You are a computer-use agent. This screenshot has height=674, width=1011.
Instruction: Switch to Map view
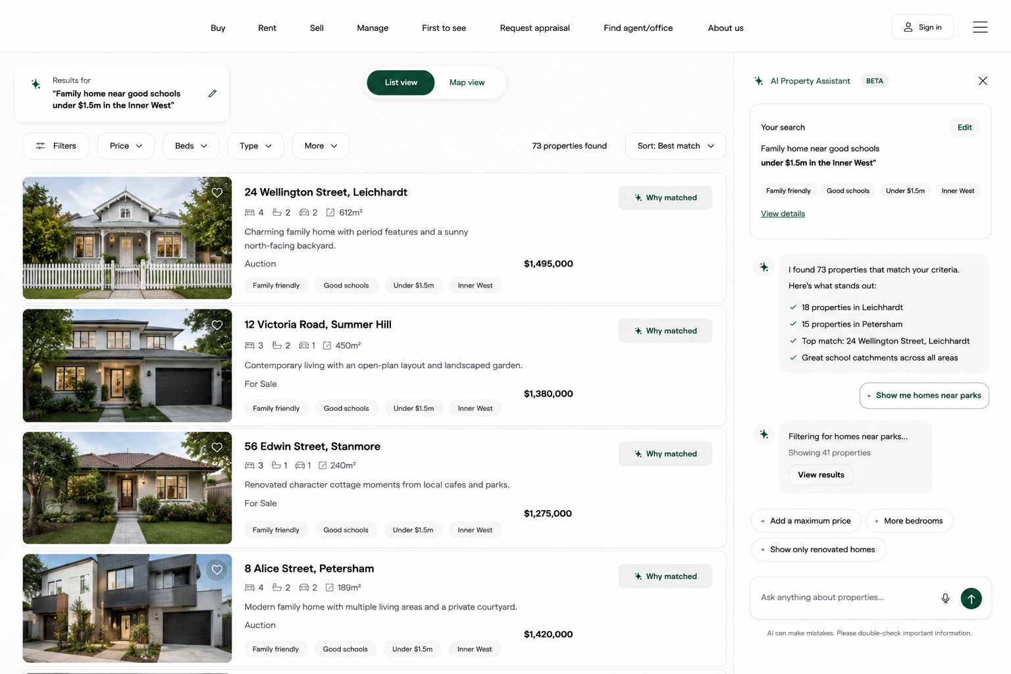[467, 83]
